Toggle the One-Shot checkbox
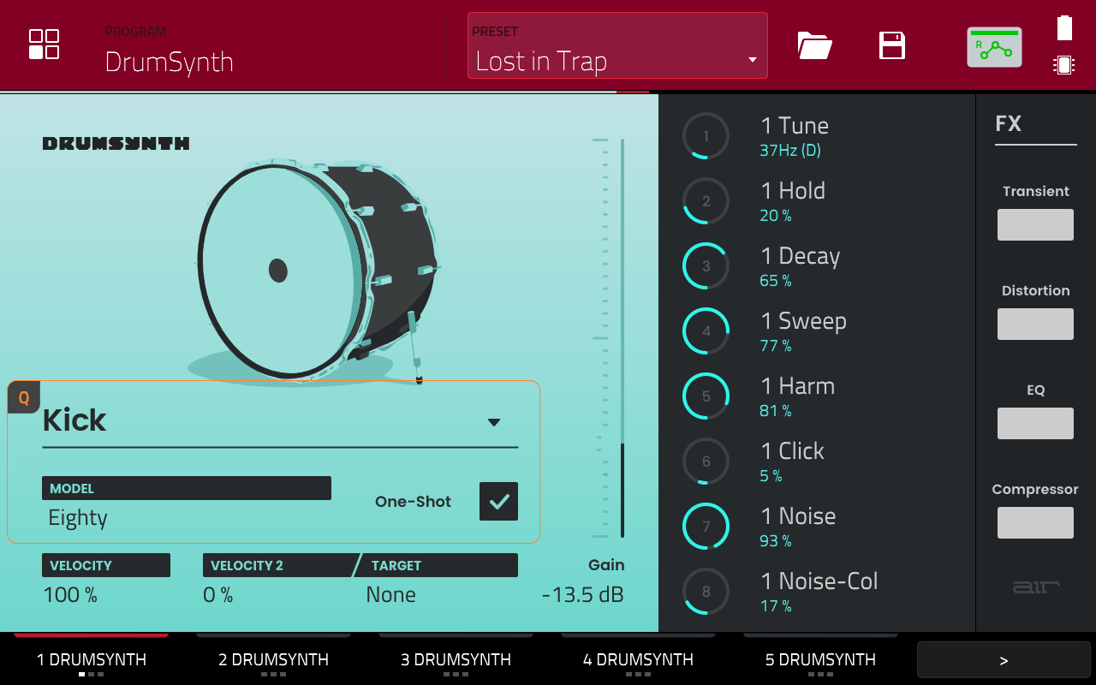 [x=498, y=502]
